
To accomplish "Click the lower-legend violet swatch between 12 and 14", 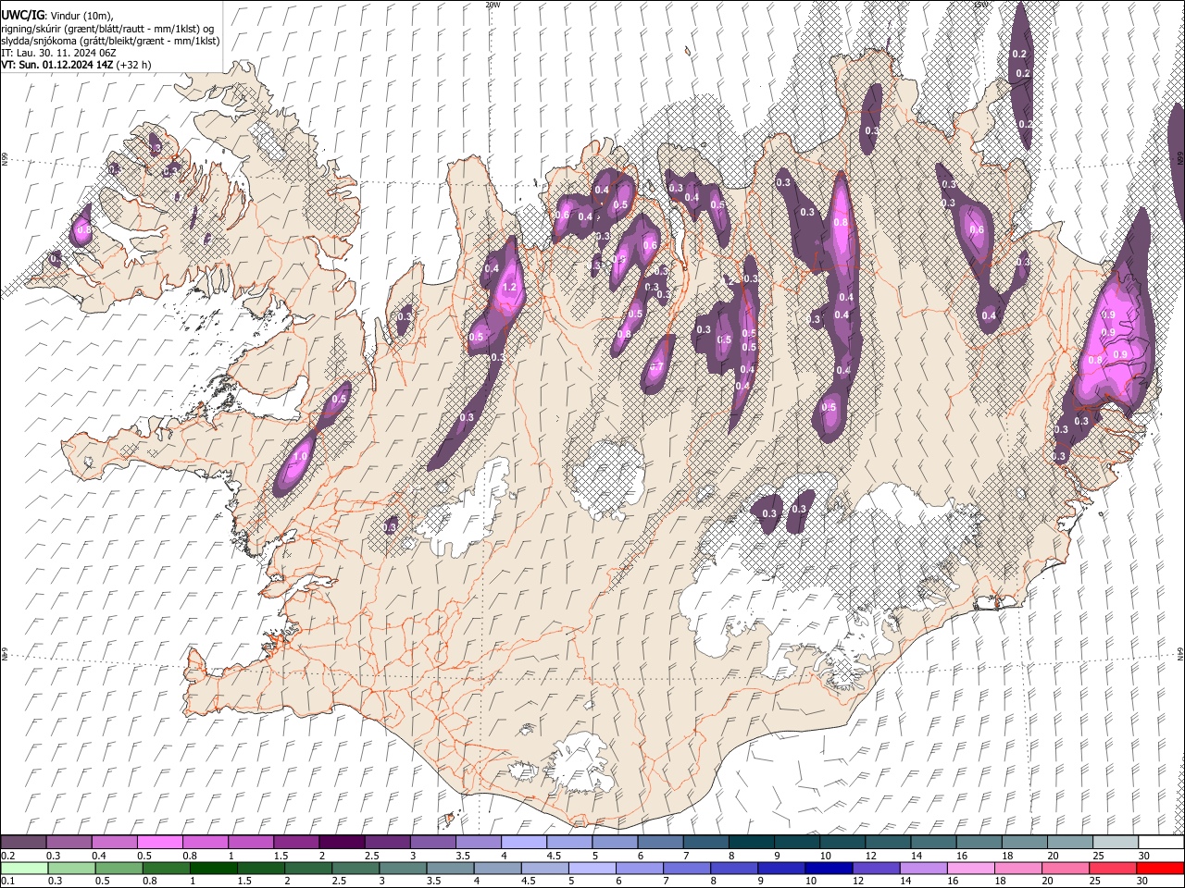I will coord(875,868).
